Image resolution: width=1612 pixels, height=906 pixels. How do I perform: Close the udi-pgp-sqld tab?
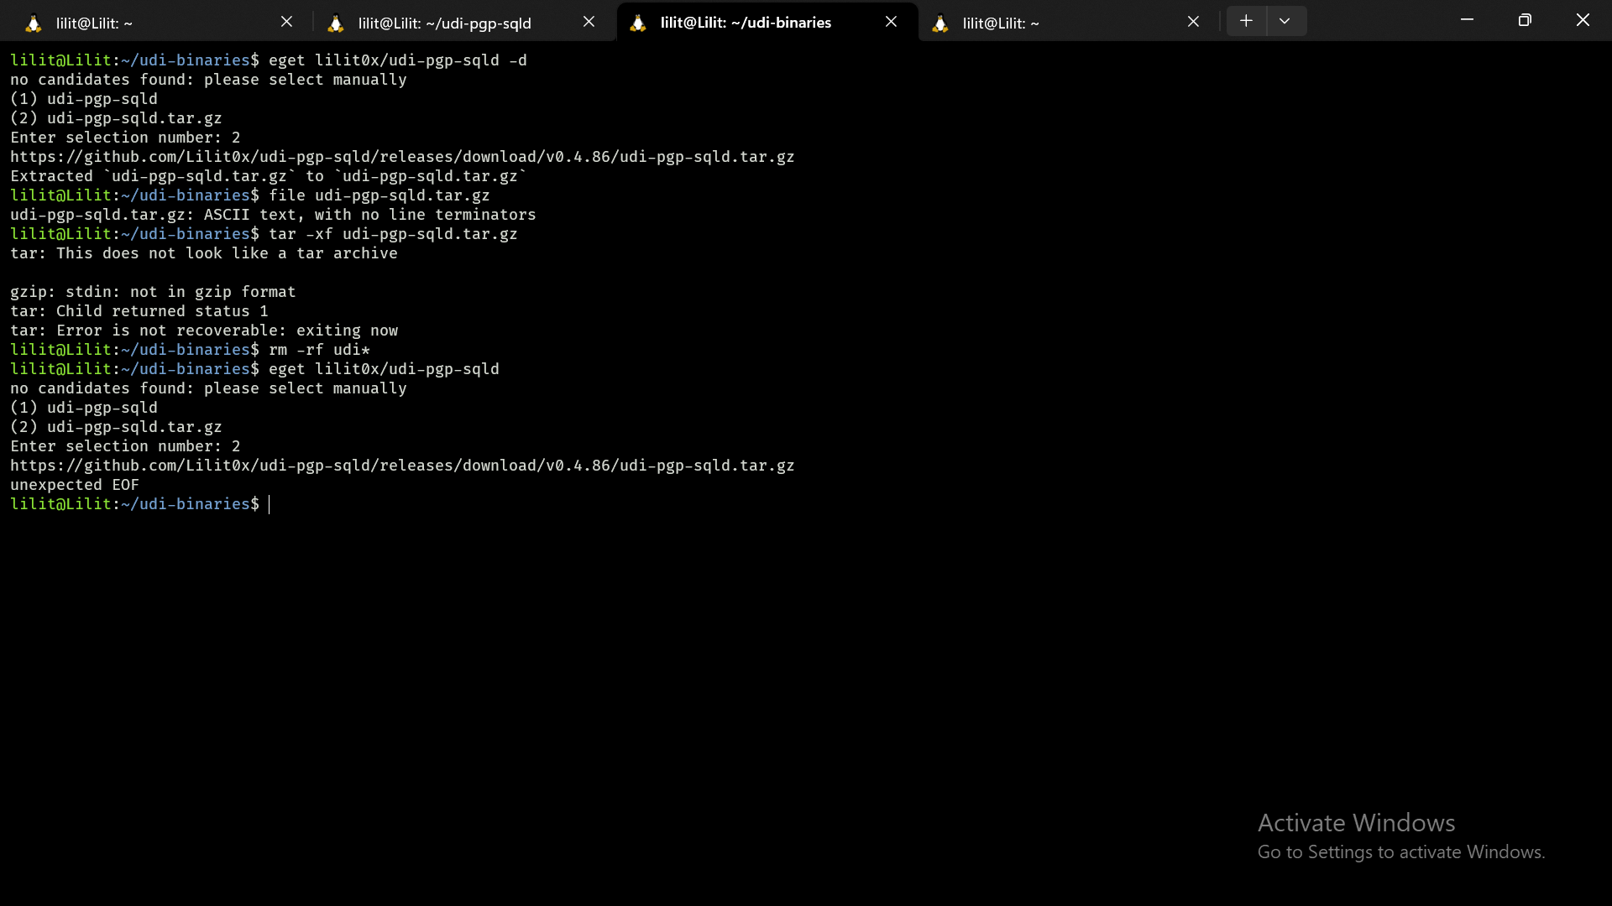pyautogui.click(x=589, y=22)
